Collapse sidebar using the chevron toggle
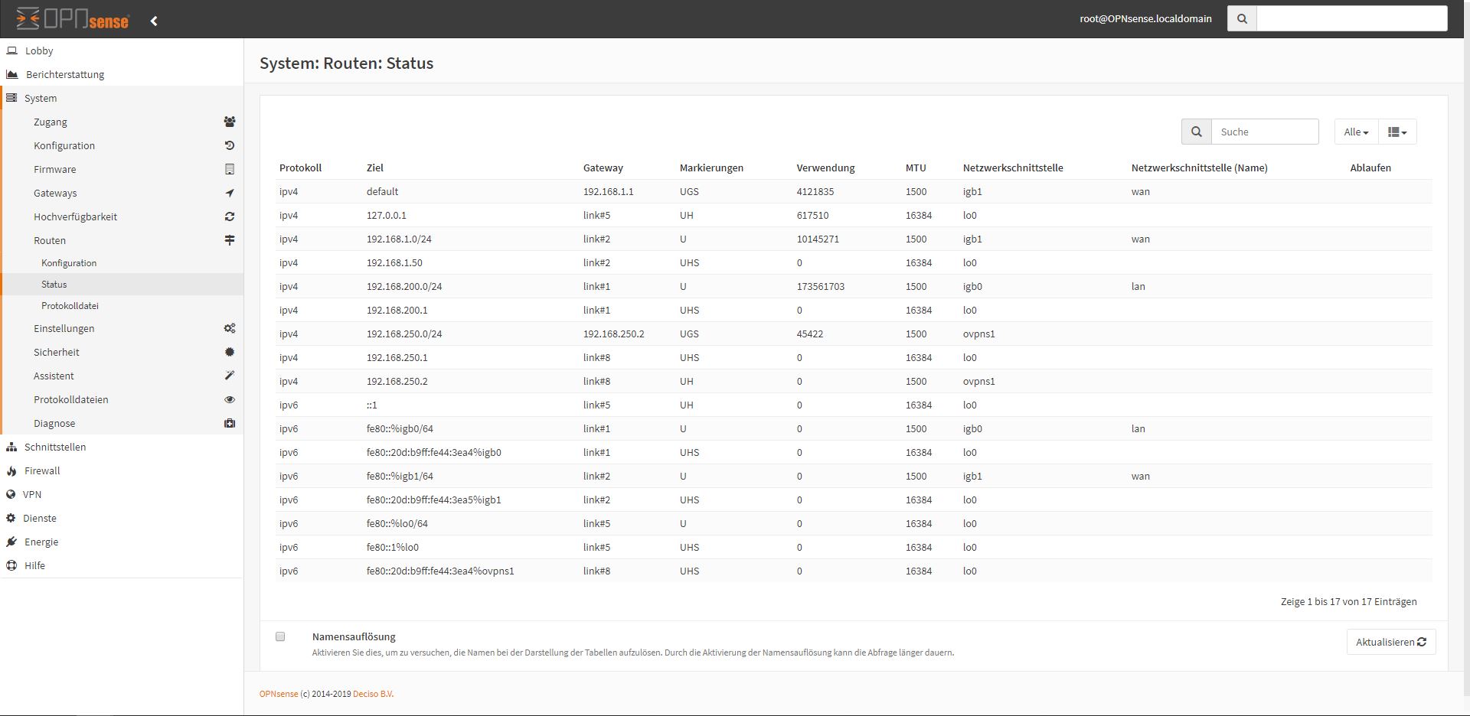The height and width of the screenshot is (716, 1470). pyautogui.click(x=154, y=21)
